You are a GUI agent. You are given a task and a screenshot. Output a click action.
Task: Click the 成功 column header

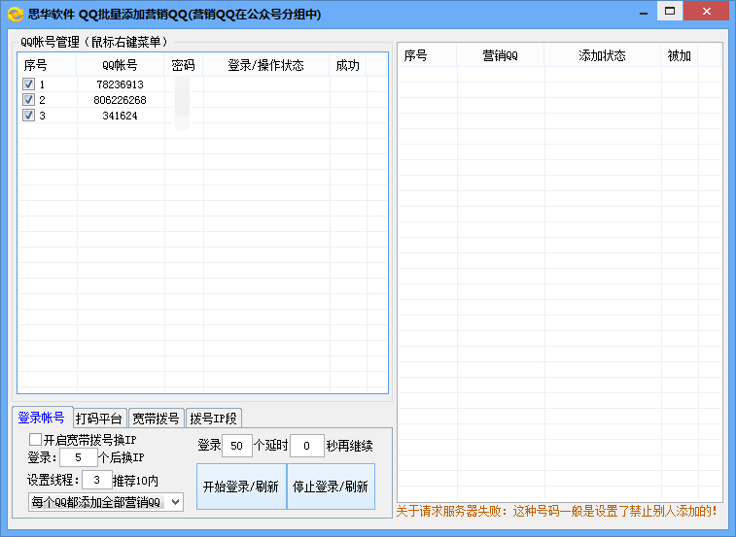tap(348, 65)
